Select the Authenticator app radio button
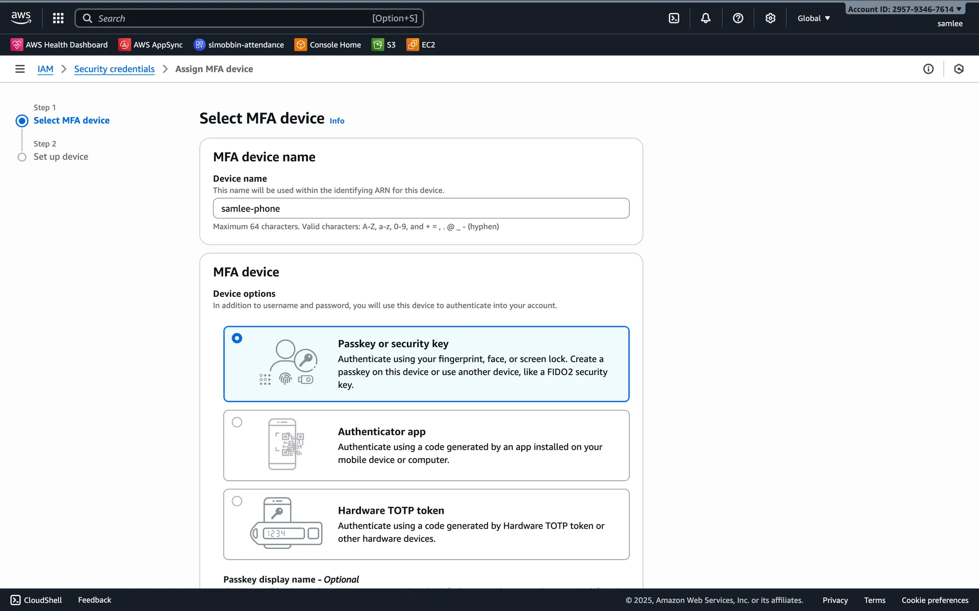This screenshot has height=611, width=979. click(237, 422)
